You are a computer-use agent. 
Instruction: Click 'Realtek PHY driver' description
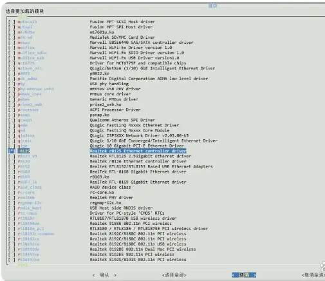tap(111, 197)
